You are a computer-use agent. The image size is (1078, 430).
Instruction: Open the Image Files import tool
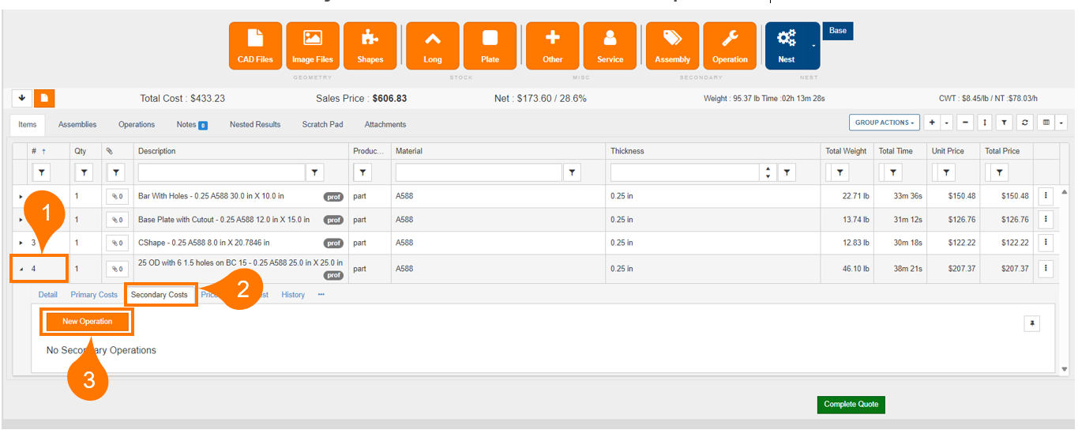313,46
